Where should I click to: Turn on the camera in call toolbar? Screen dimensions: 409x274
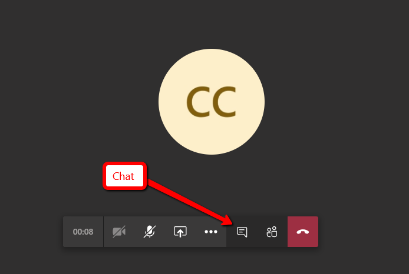tap(119, 232)
